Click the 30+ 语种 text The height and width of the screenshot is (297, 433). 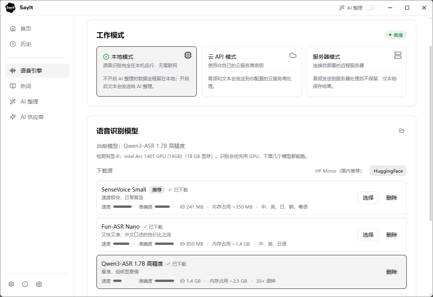(266, 281)
